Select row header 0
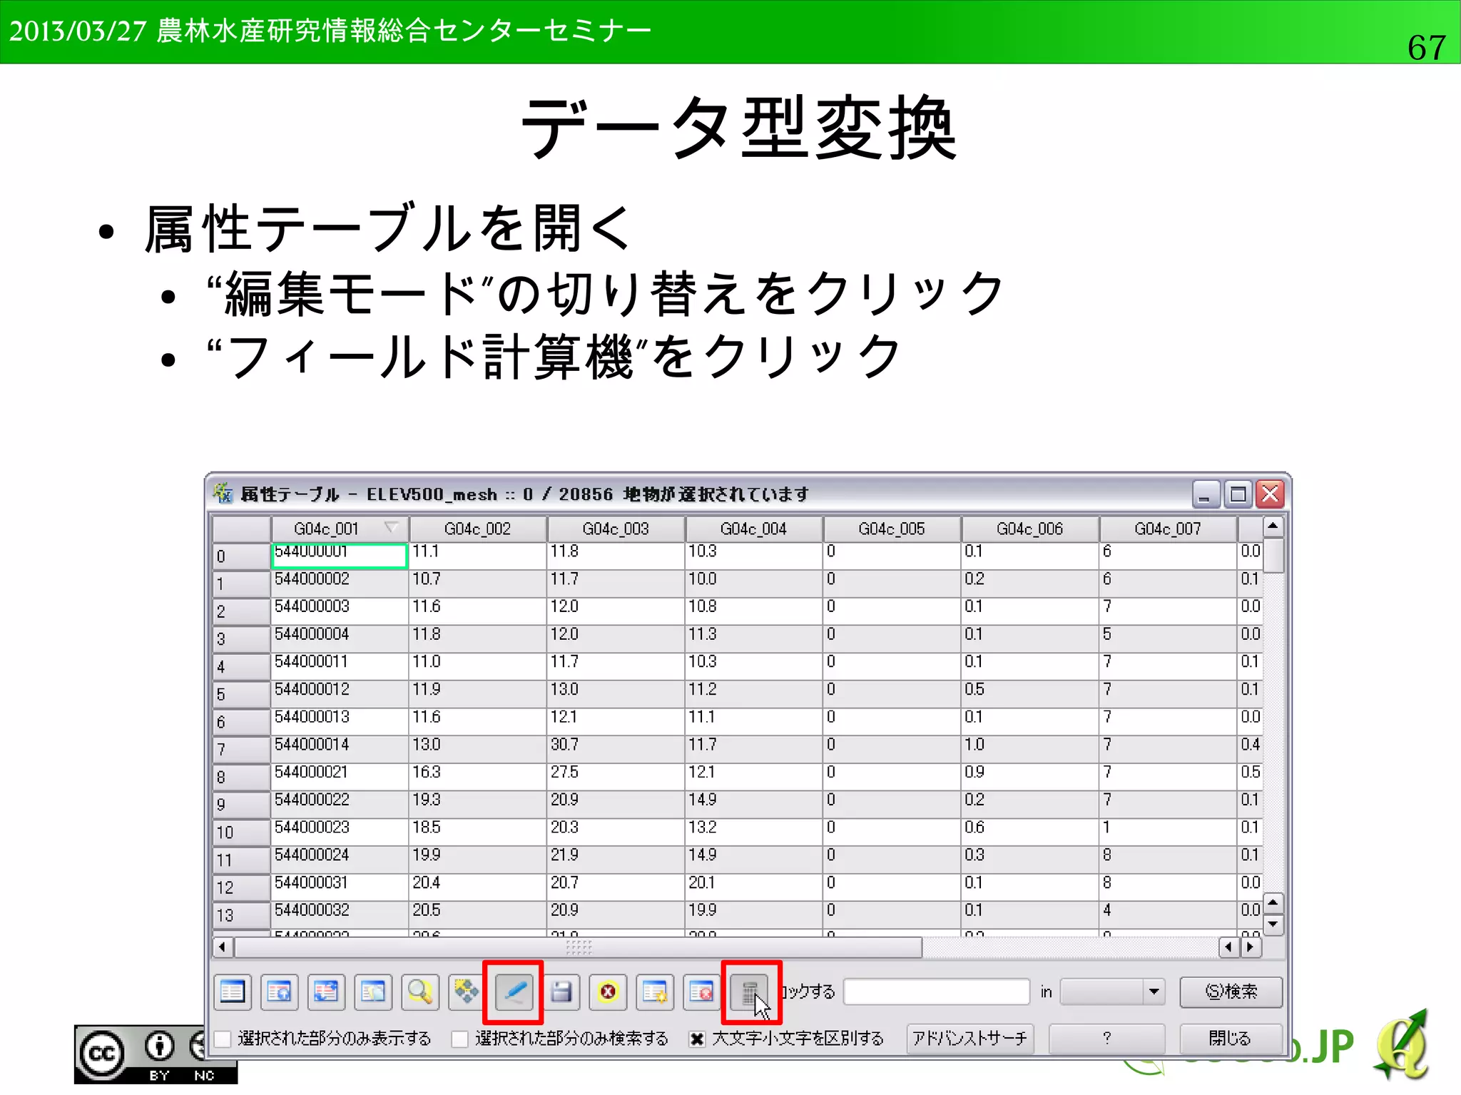Viewport: 1461px width, 1095px height. coord(241,556)
